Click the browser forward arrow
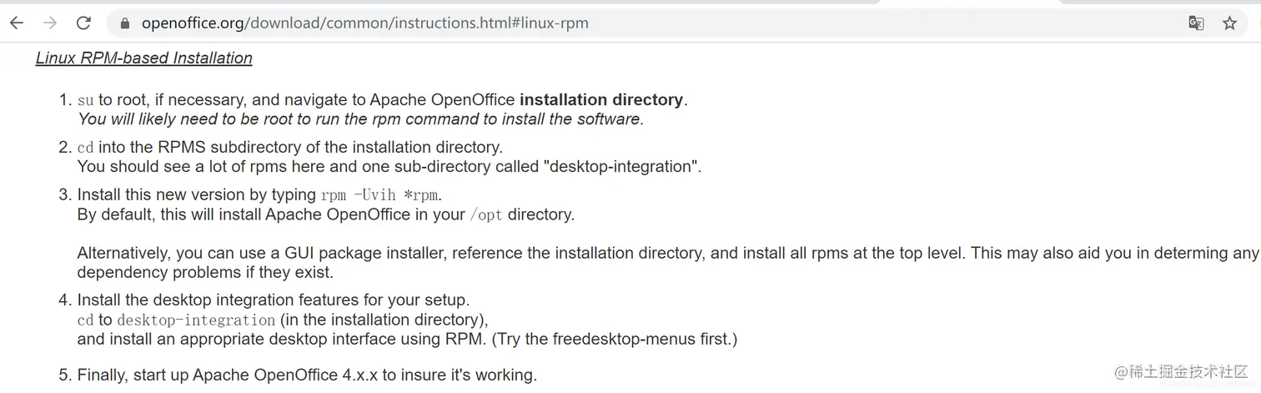The height and width of the screenshot is (393, 1261). point(50,23)
